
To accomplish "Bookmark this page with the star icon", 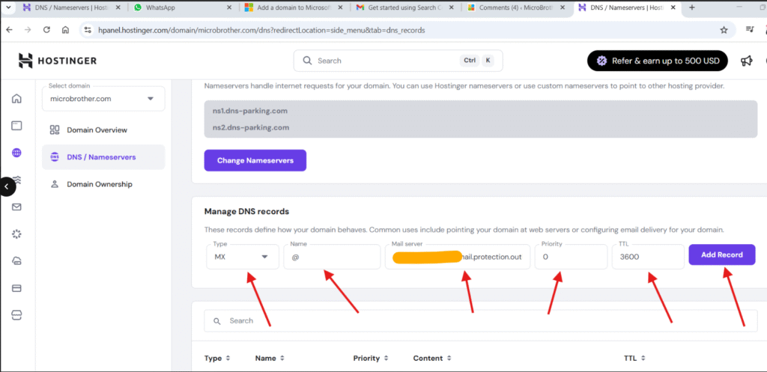I will (724, 30).
